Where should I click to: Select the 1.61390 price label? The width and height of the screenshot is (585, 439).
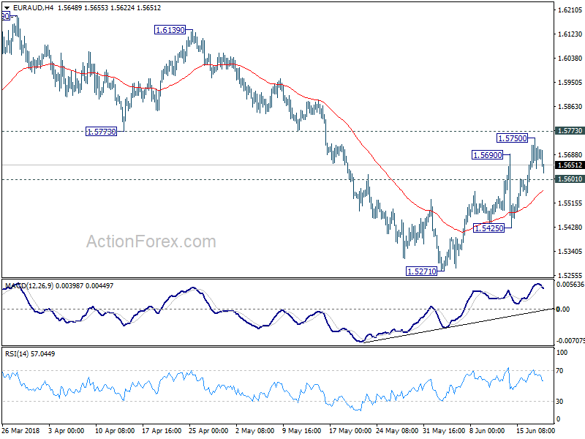click(x=170, y=30)
